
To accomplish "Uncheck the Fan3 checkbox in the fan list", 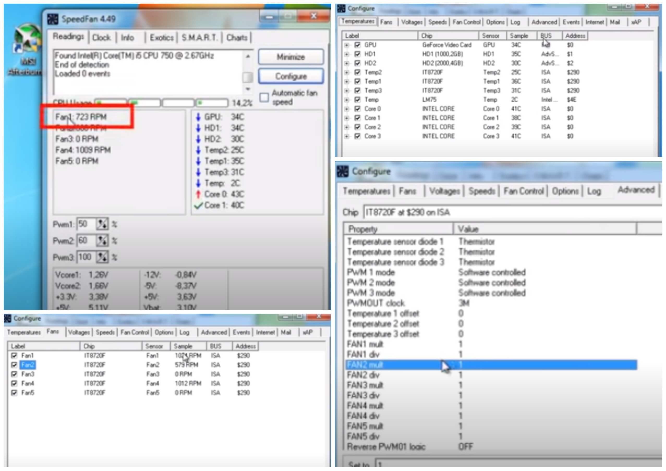I will (x=14, y=374).
